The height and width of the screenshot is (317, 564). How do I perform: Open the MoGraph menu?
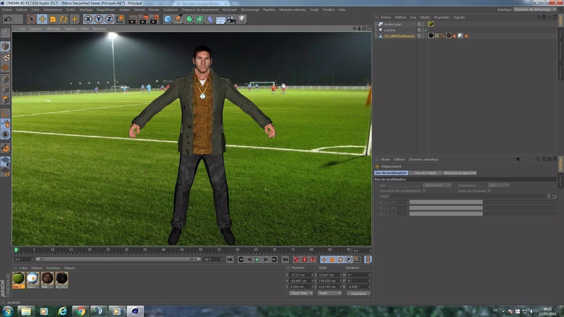tap(230, 10)
